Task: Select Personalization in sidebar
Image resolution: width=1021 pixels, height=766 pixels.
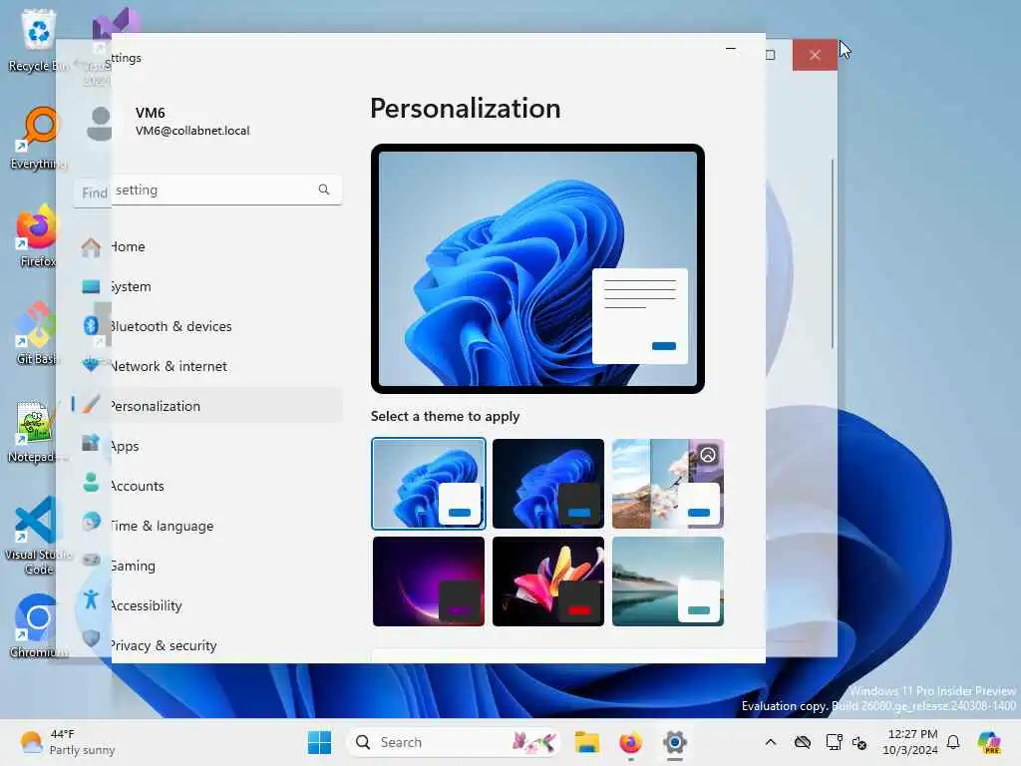Action: [207, 406]
